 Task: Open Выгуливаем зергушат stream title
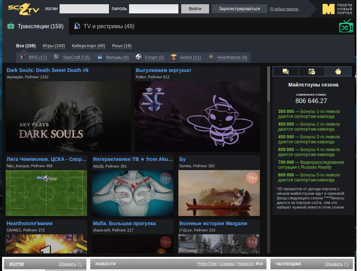click(x=164, y=70)
